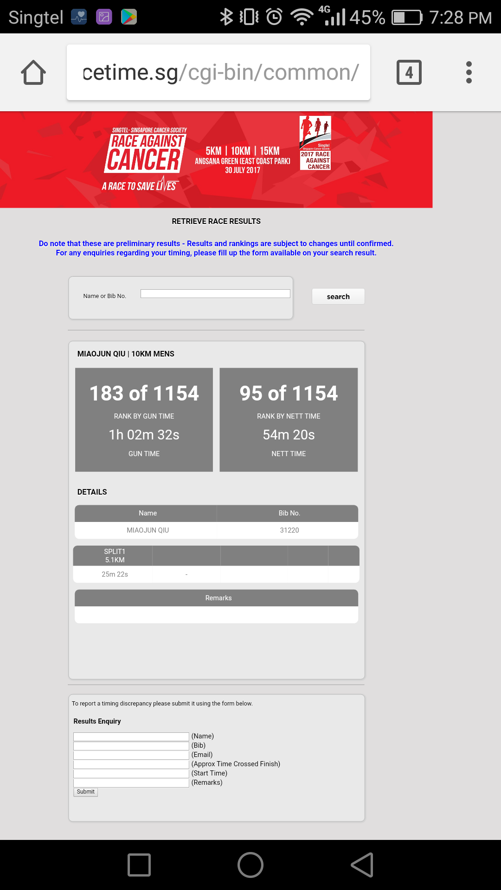Screen dimensions: 501x890
Task: Click the 'RETRIEVE RACE RESULTS' heading
Action: (x=216, y=222)
